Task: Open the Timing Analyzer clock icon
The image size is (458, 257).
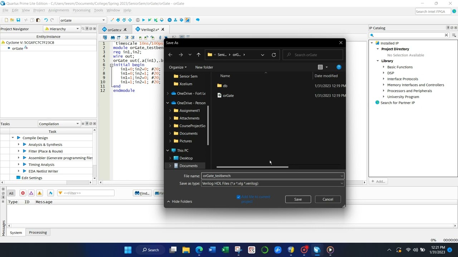Action: [x=170, y=20]
